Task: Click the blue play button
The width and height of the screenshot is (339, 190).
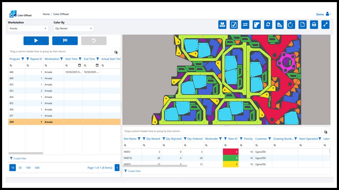Action: [x=36, y=40]
